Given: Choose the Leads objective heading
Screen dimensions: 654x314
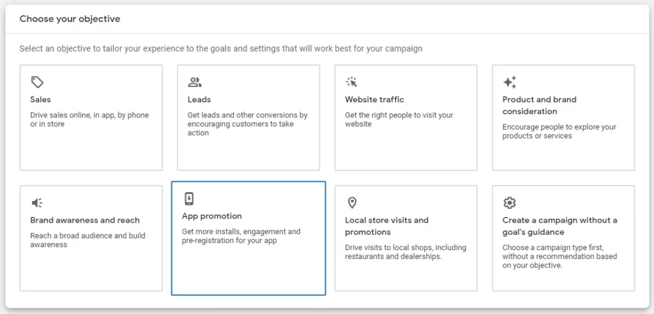Looking at the screenshot, I should [199, 100].
